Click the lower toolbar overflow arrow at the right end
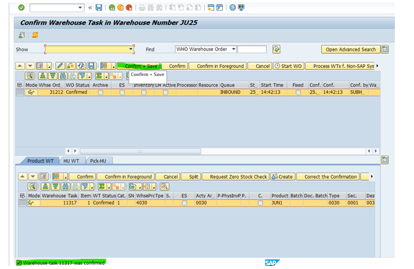The height and width of the screenshot is (269, 414). tap(372, 176)
